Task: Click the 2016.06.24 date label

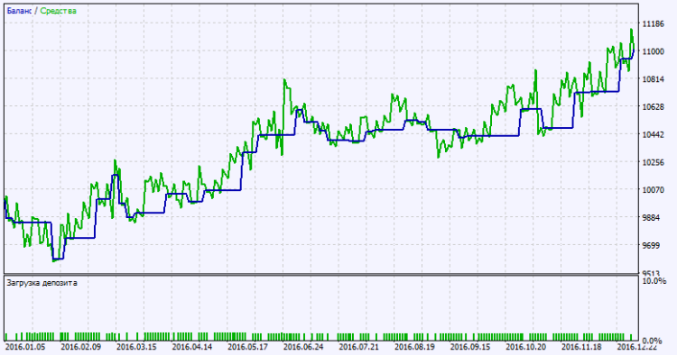Action: 303,347
